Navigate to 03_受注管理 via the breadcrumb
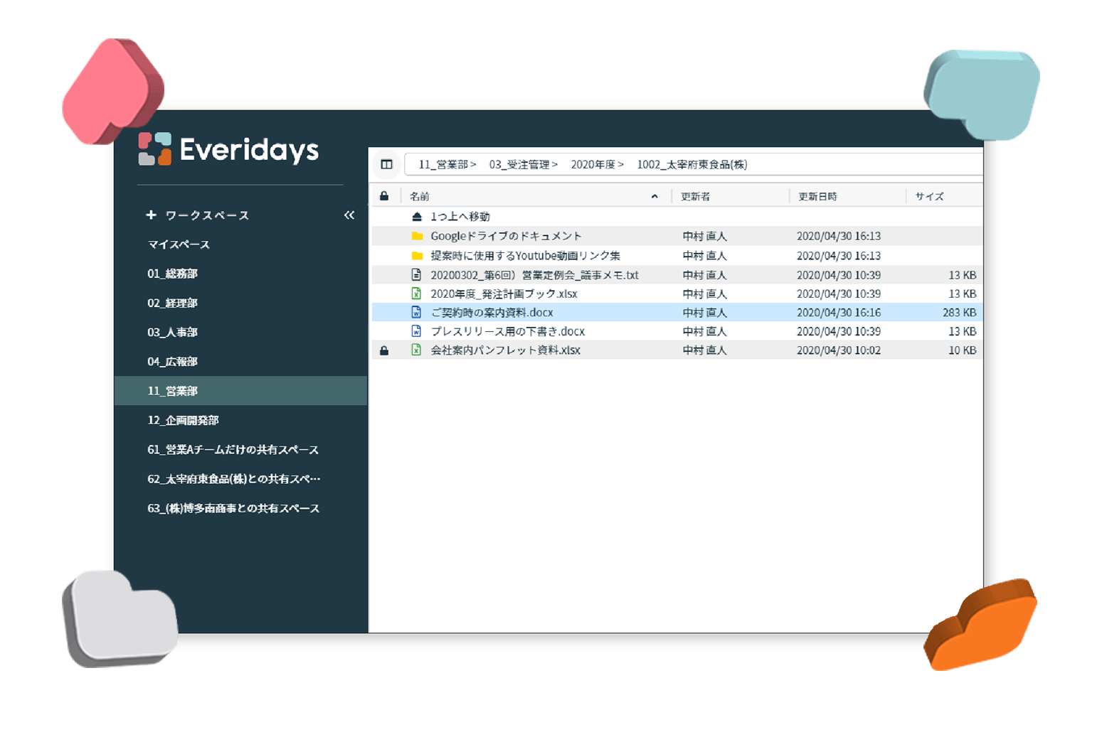The height and width of the screenshot is (732, 1097). [x=520, y=163]
